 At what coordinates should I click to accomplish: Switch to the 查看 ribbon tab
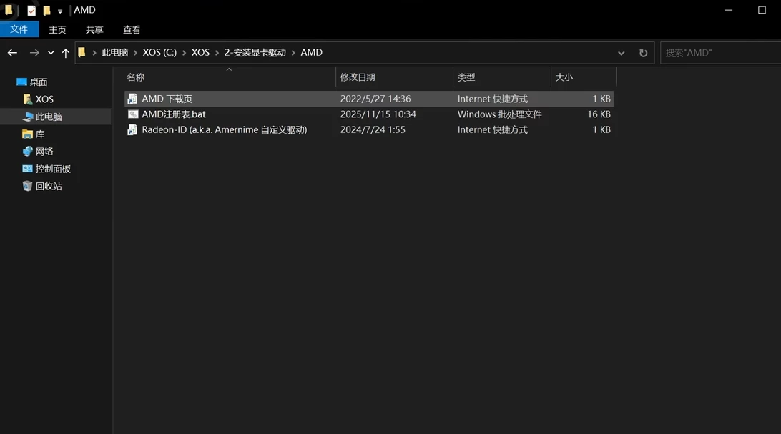tap(132, 29)
